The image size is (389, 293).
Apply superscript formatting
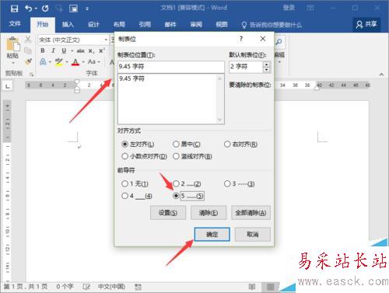(x=102, y=51)
